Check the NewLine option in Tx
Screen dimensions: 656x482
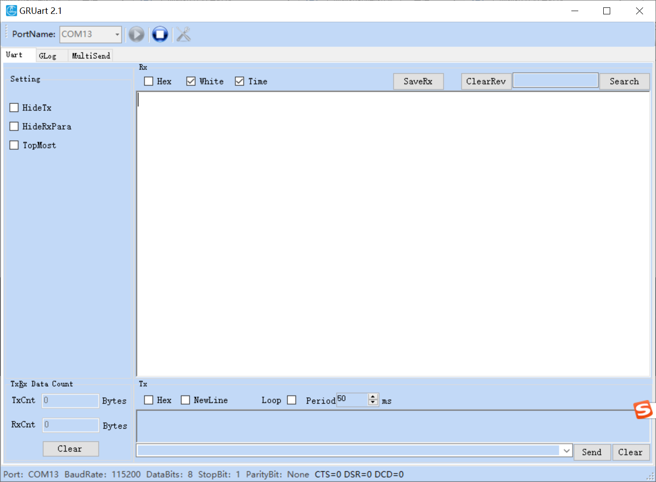(x=186, y=400)
